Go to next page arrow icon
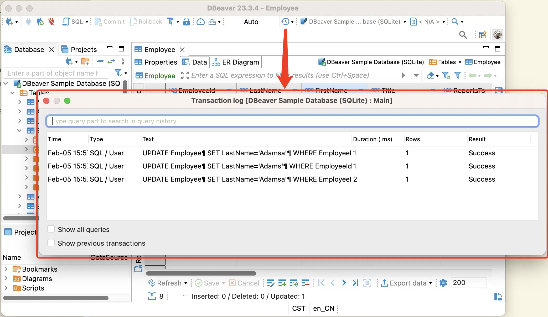The height and width of the screenshot is (317, 548). pyautogui.click(x=344, y=283)
